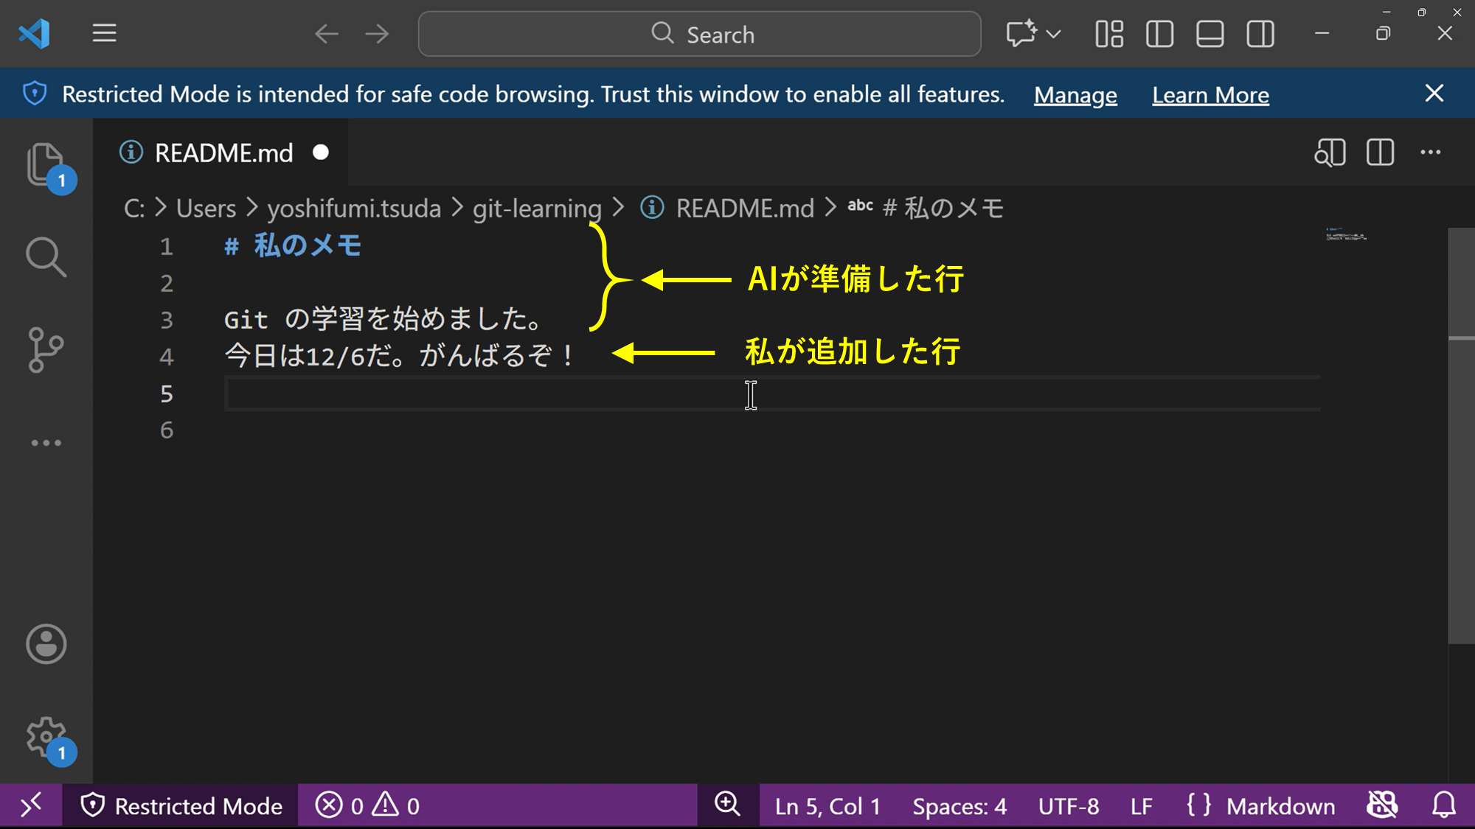The width and height of the screenshot is (1475, 829).
Task: Expand the chat dropdown arrow in title bar
Action: click(1054, 34)
